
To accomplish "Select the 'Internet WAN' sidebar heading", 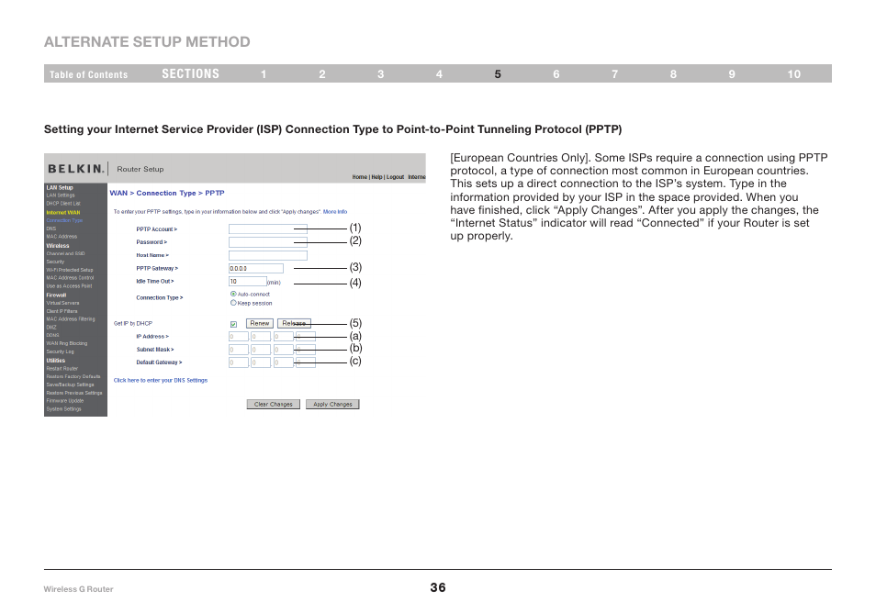I will pos(63,213).
